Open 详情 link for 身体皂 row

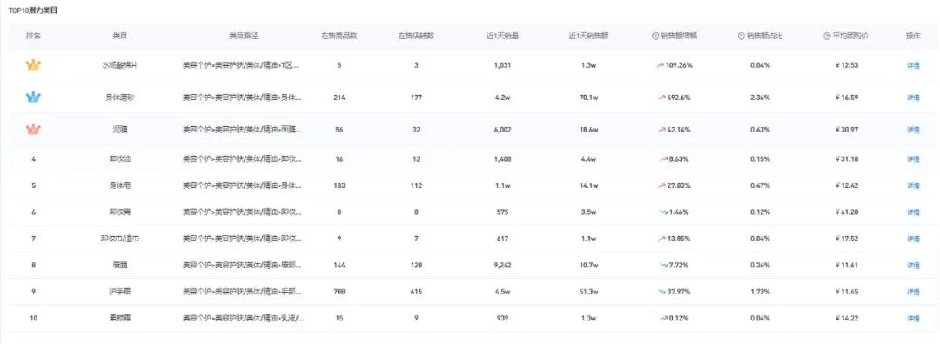point(913,186)
